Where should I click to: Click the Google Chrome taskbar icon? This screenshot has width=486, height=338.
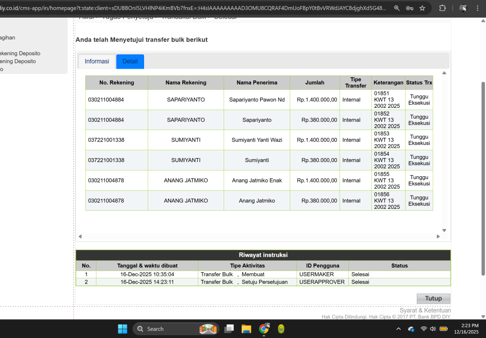point(264,329)
